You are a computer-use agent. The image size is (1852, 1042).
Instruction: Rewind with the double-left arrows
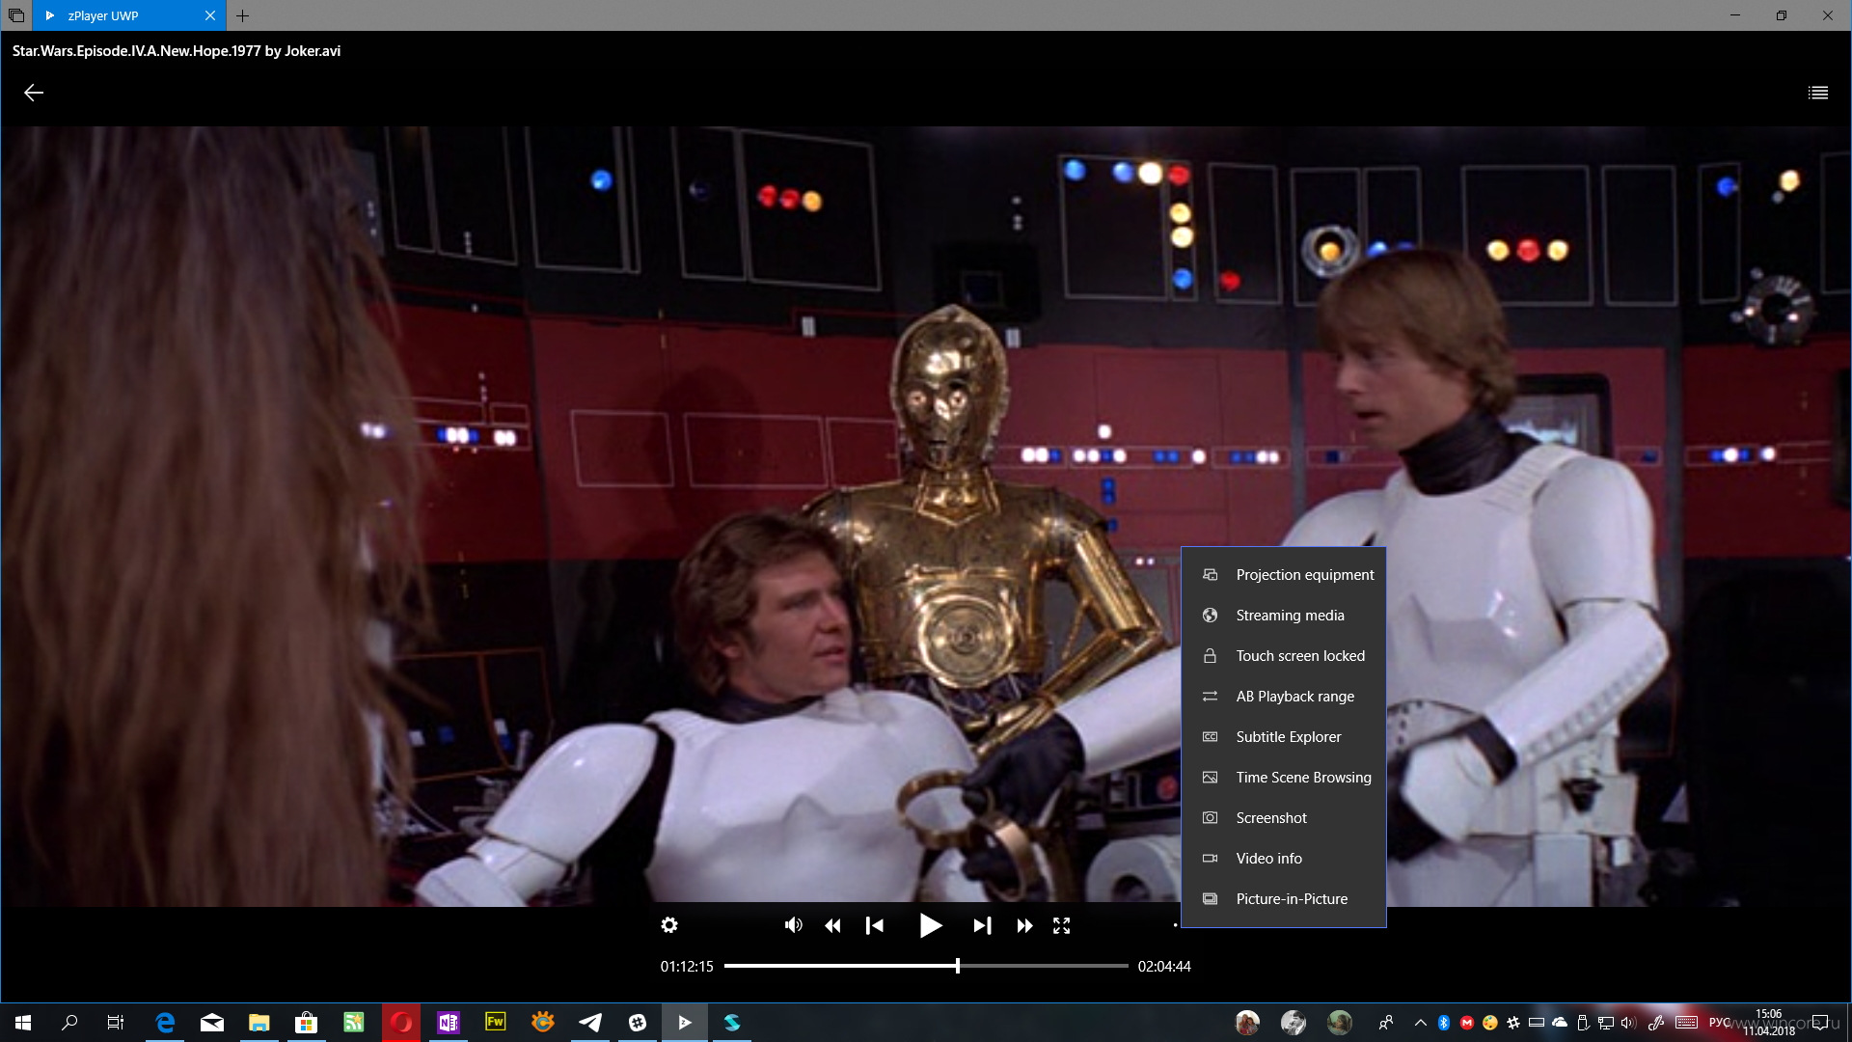(x=832, y=926)
